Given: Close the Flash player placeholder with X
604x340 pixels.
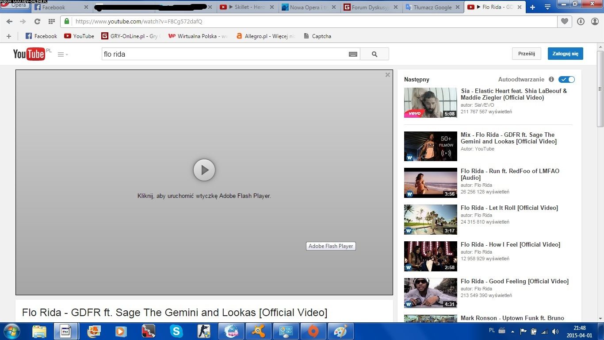Looking at the screenshot, I should [x=388, y=75].
